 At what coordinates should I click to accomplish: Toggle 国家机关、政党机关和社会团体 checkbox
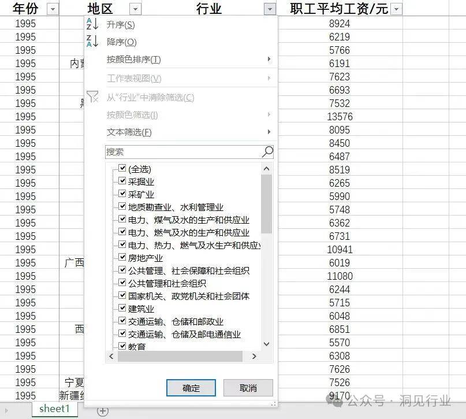tap(122, 295)
